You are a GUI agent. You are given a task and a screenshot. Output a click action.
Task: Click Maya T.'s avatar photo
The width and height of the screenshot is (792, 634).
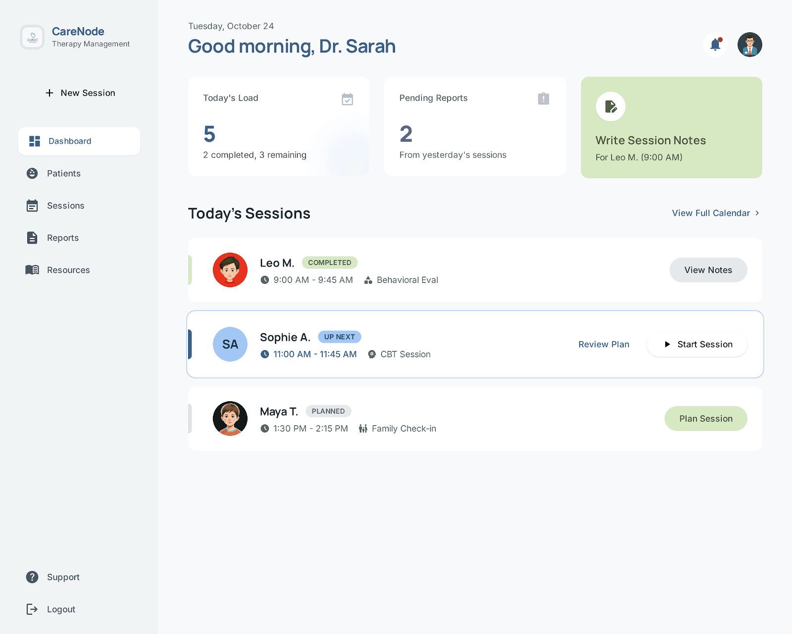tap(230, 419)
